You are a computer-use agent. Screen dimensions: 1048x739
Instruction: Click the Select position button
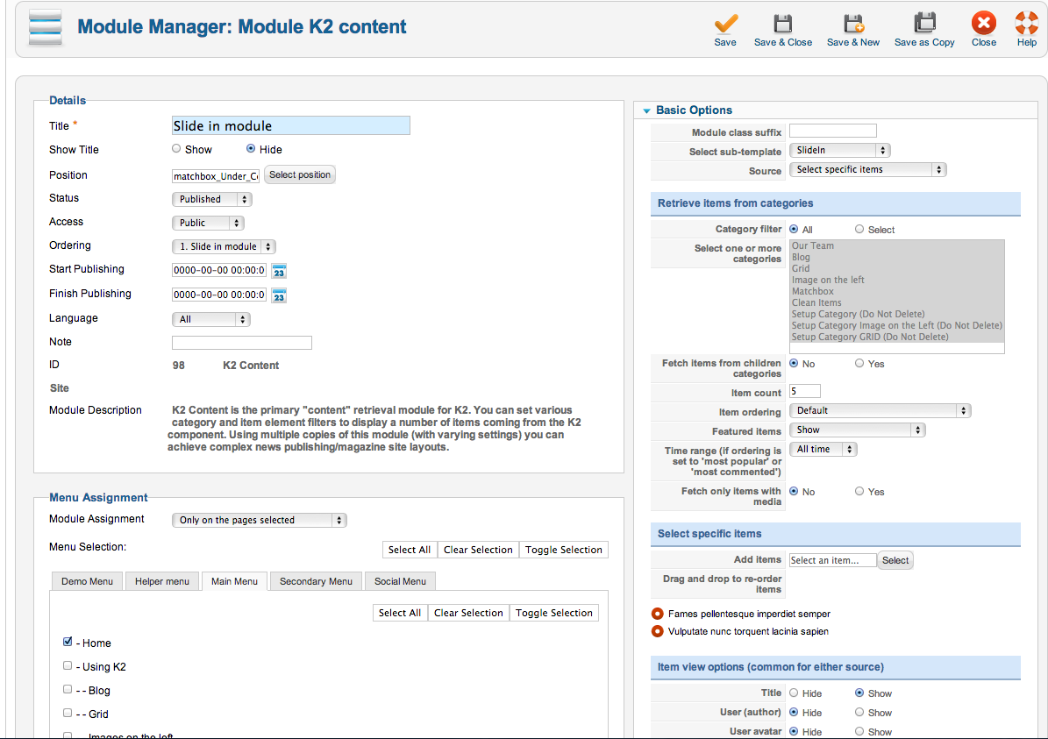[300, 175]
